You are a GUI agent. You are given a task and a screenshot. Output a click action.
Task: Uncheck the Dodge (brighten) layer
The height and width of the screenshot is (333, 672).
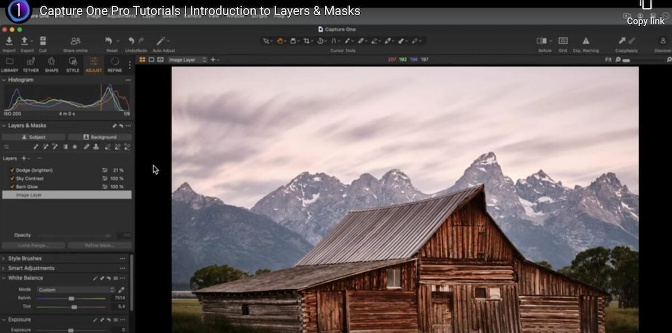tap(12, 170)
